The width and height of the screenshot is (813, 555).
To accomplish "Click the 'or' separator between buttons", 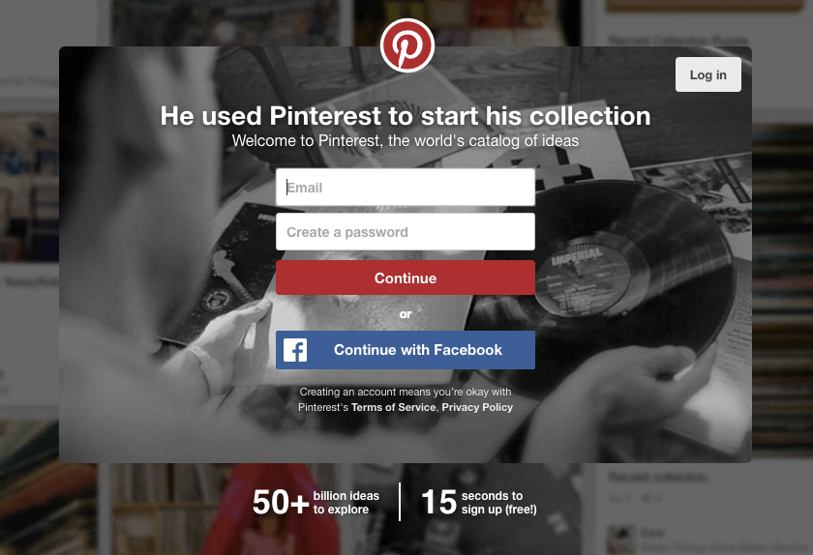I will (406, 314).
